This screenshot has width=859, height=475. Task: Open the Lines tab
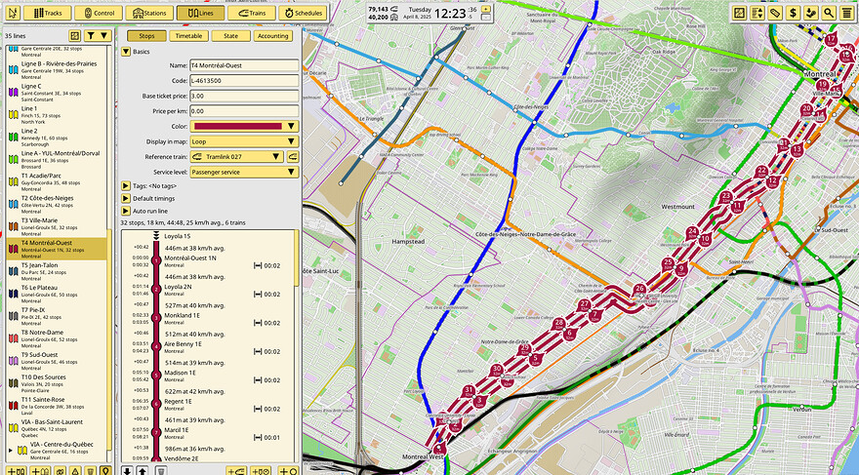click(x=200, y=13)
